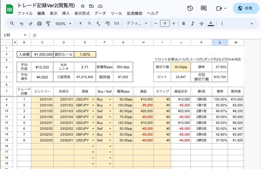
Task: Print the spreadsheet
Action: coord(39,24)
